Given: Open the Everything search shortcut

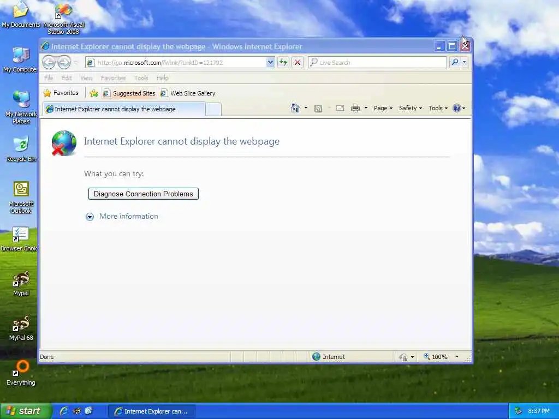Looking at the screenshot, I should click(x=21, y=373).
